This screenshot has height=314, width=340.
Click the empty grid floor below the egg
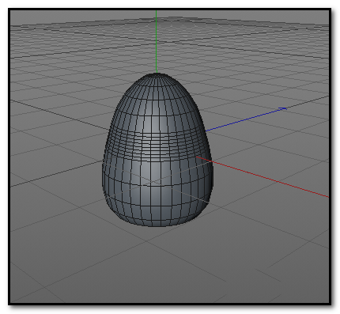158,263
